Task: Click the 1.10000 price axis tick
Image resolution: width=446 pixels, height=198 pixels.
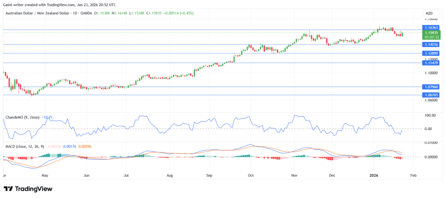Action: click(x=431, y=73)
